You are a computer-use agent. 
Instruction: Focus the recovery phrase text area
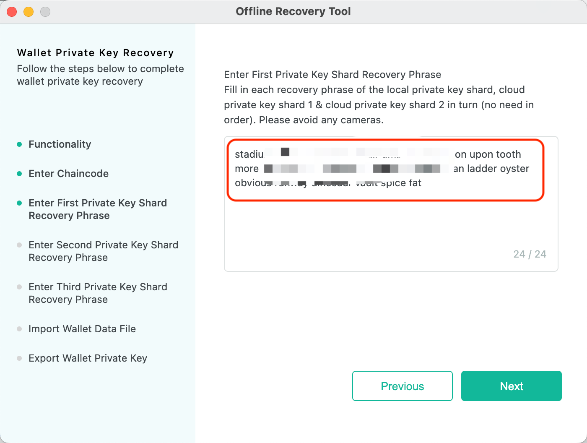tap(391, 204)
